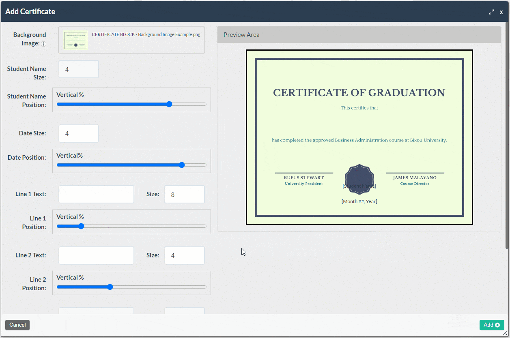The image size is (510, 338).
Task: Close the Add Certificate dialog
Action: click(501, 12)
